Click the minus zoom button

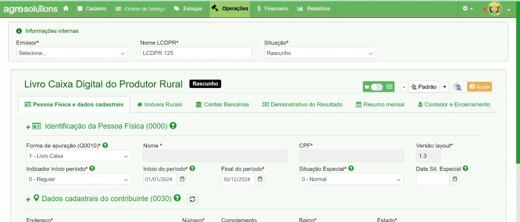coord(404,87)
